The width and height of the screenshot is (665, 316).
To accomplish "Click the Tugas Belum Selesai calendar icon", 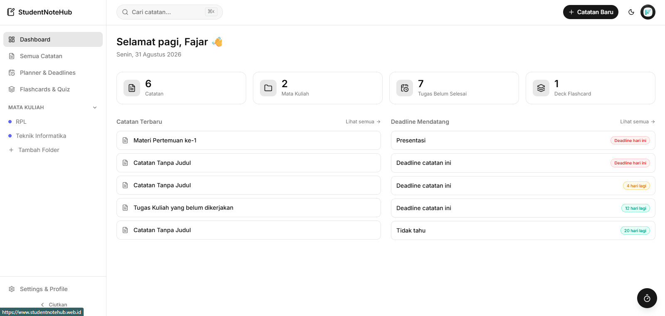I will click(x=405, y=88).
